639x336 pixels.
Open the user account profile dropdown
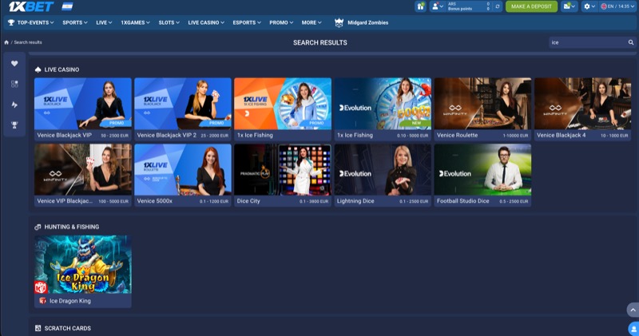click(x=437, y=6)
